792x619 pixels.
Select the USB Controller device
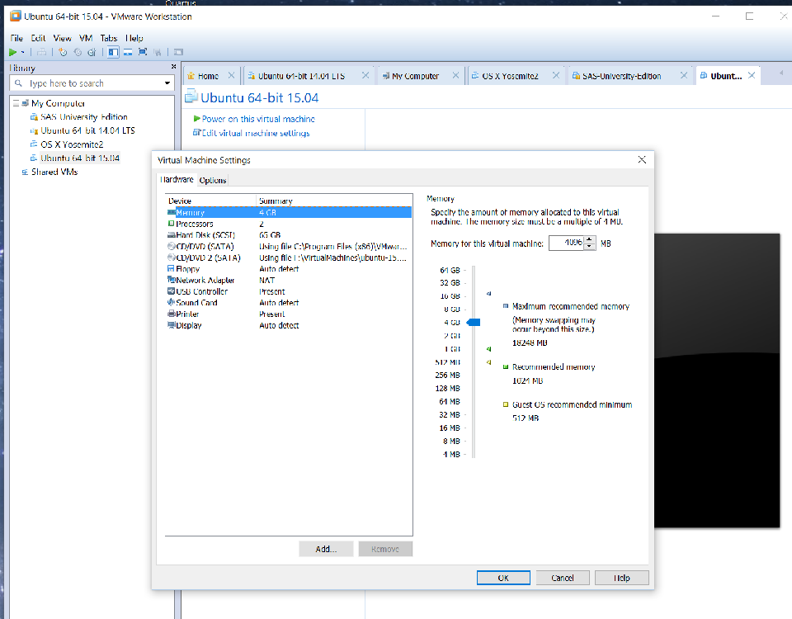[x=201, y=291]
